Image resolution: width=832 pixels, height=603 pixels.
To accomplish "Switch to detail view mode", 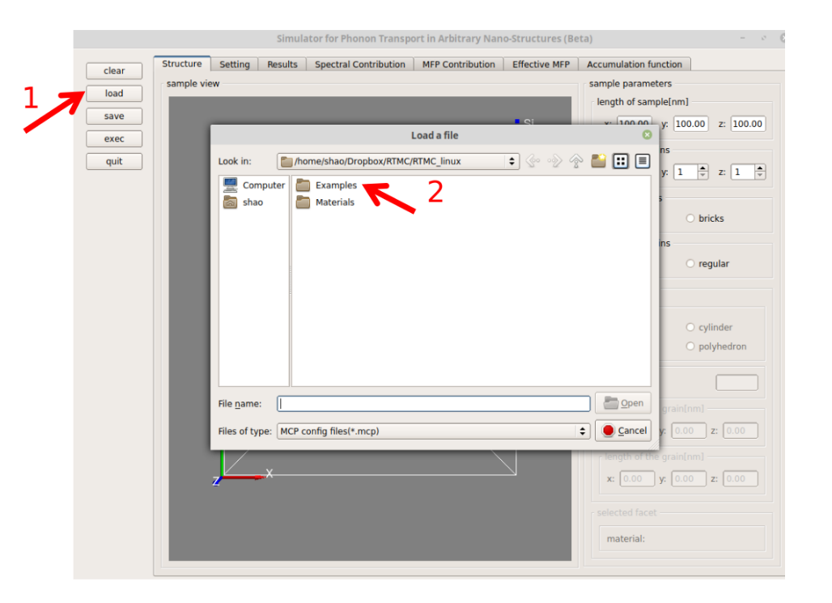I will pyautogui.click(x=642, y=161).
